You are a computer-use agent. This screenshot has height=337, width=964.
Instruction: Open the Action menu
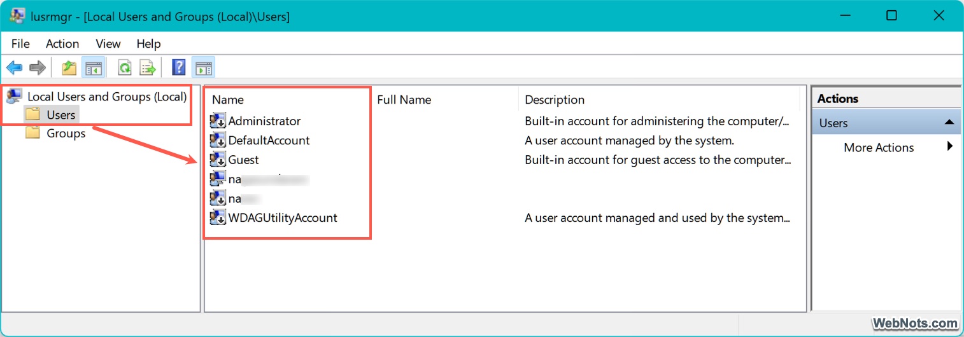62,44
